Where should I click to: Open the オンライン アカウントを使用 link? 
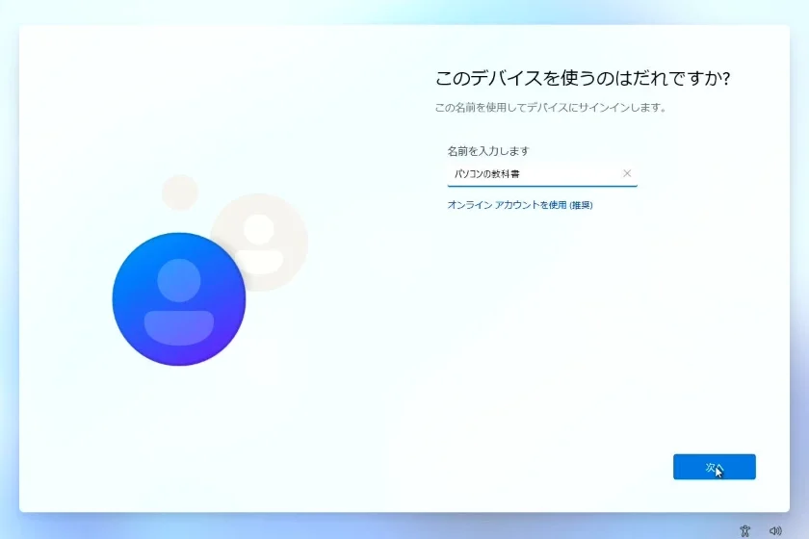click(507, 205)
